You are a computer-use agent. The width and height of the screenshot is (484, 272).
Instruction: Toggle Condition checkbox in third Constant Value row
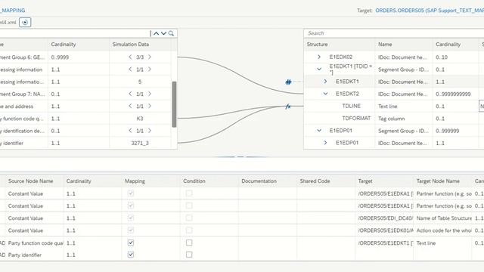tap(189, 218)
